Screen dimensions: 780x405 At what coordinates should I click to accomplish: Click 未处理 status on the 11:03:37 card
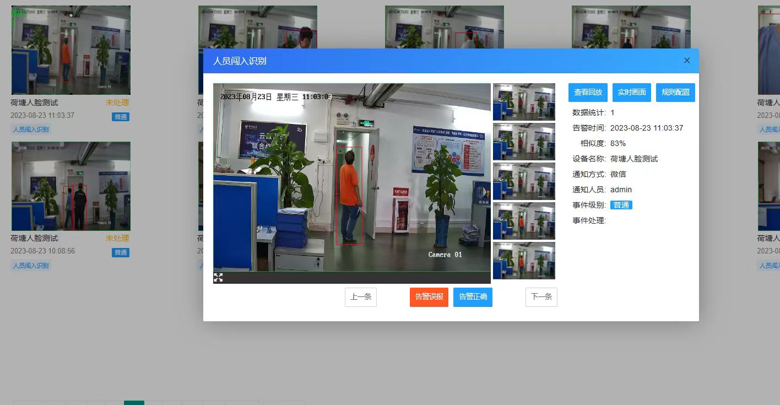click(x=117, y=102)
